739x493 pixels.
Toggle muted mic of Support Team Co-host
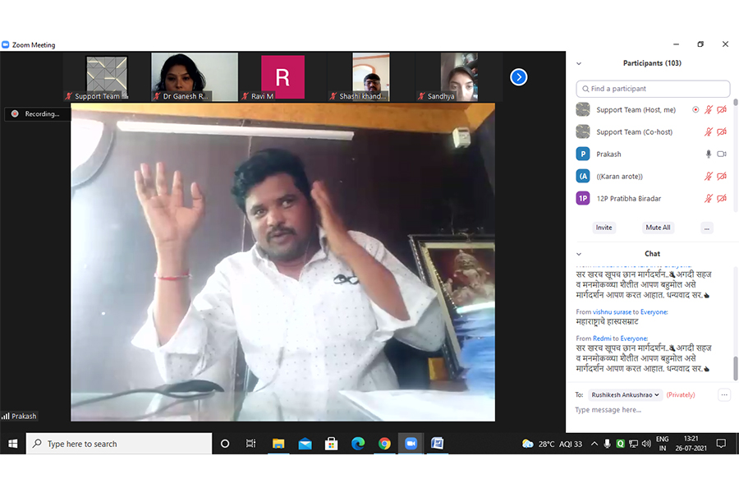(x=709, y=132)
